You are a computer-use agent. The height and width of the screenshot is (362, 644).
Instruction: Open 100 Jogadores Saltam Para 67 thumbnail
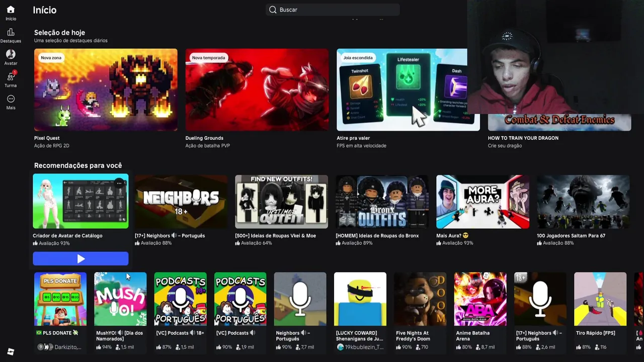[x=583, y=202]
